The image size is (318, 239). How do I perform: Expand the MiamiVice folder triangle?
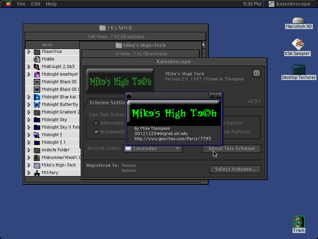tap(29, 52)
